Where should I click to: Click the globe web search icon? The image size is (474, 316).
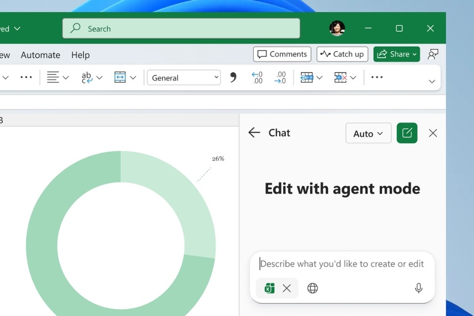[x=313, y=288]
